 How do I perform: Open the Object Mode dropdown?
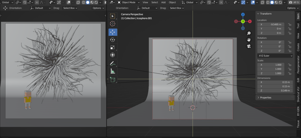(x=128, y=2)
